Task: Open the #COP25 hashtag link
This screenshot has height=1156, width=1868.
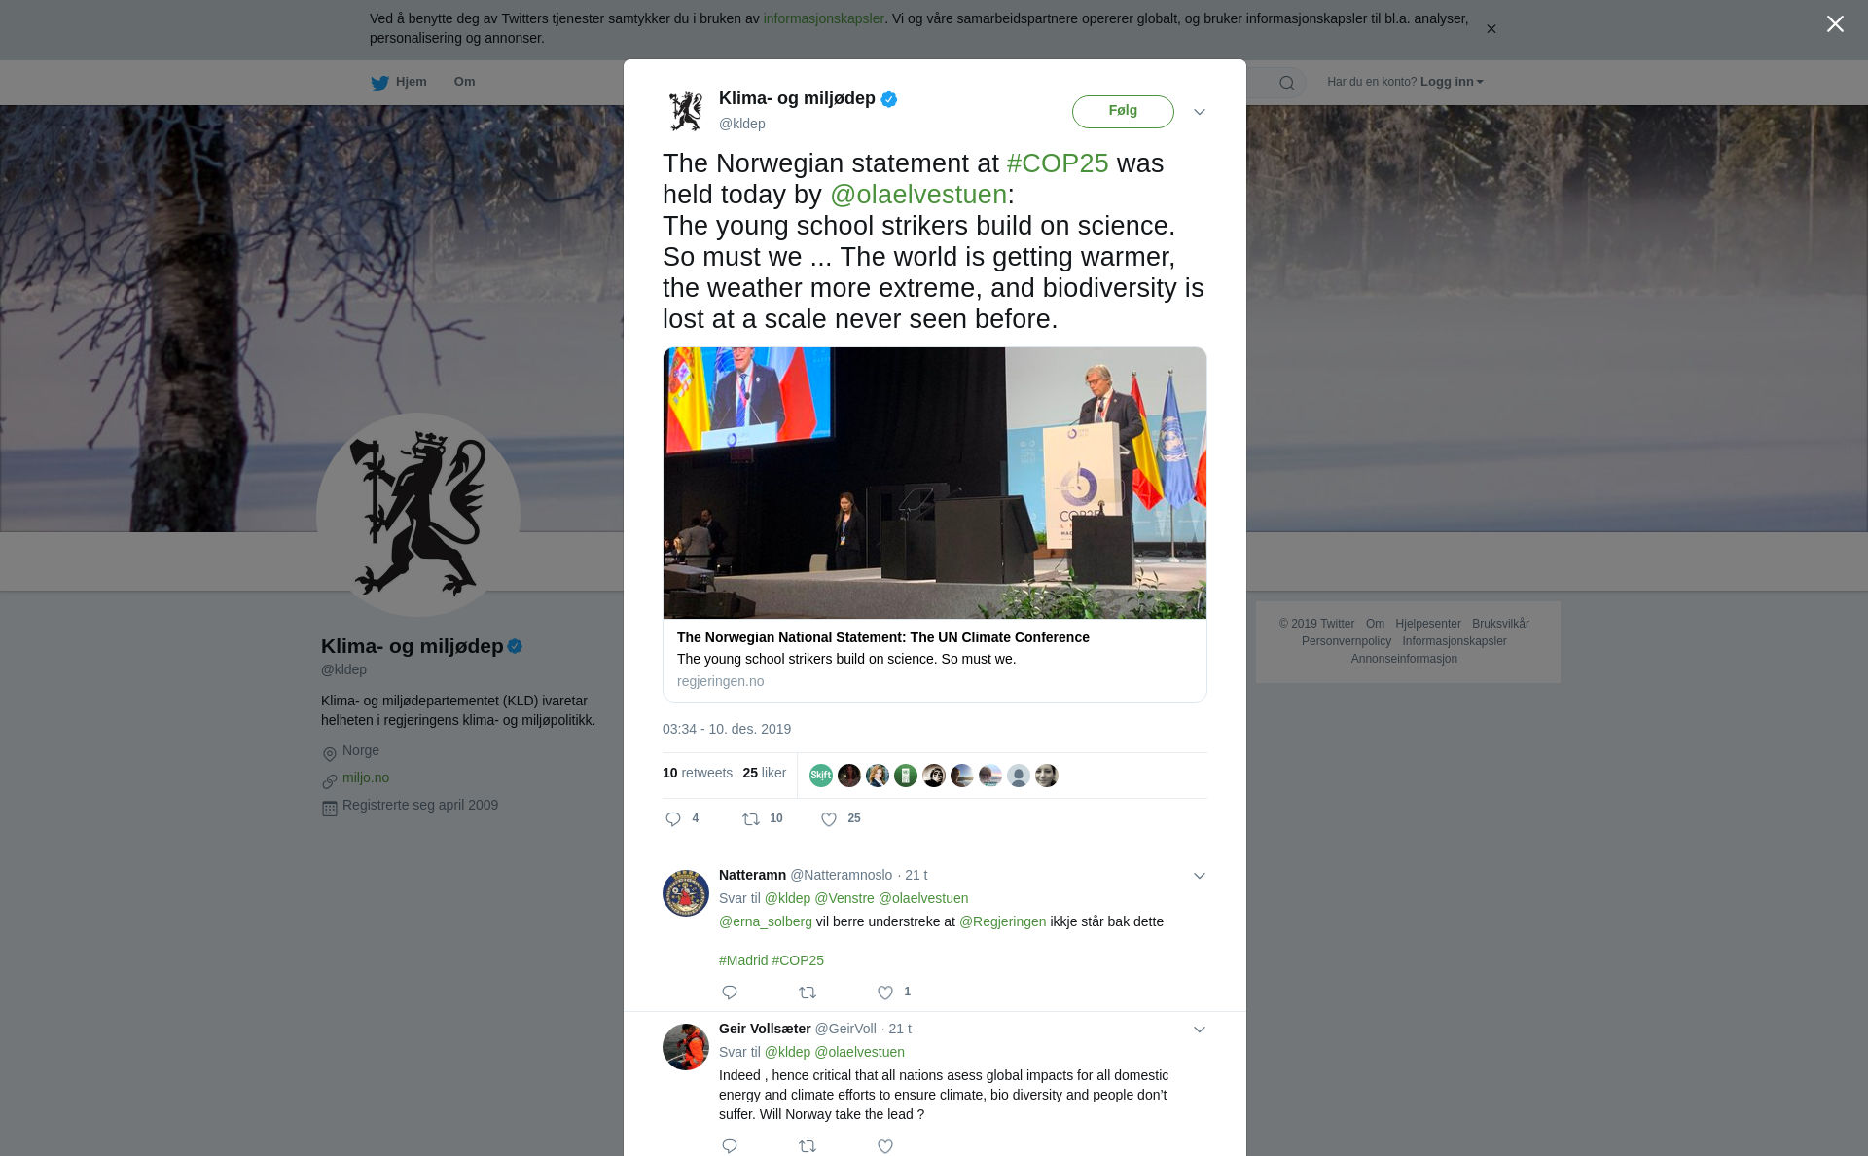Action: 1058,163
